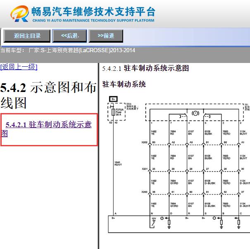Open the 返回上一级 link

[19, 67]
